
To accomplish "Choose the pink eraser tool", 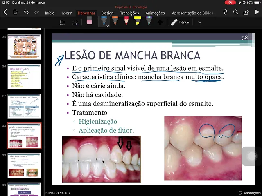I will (89, 21).
